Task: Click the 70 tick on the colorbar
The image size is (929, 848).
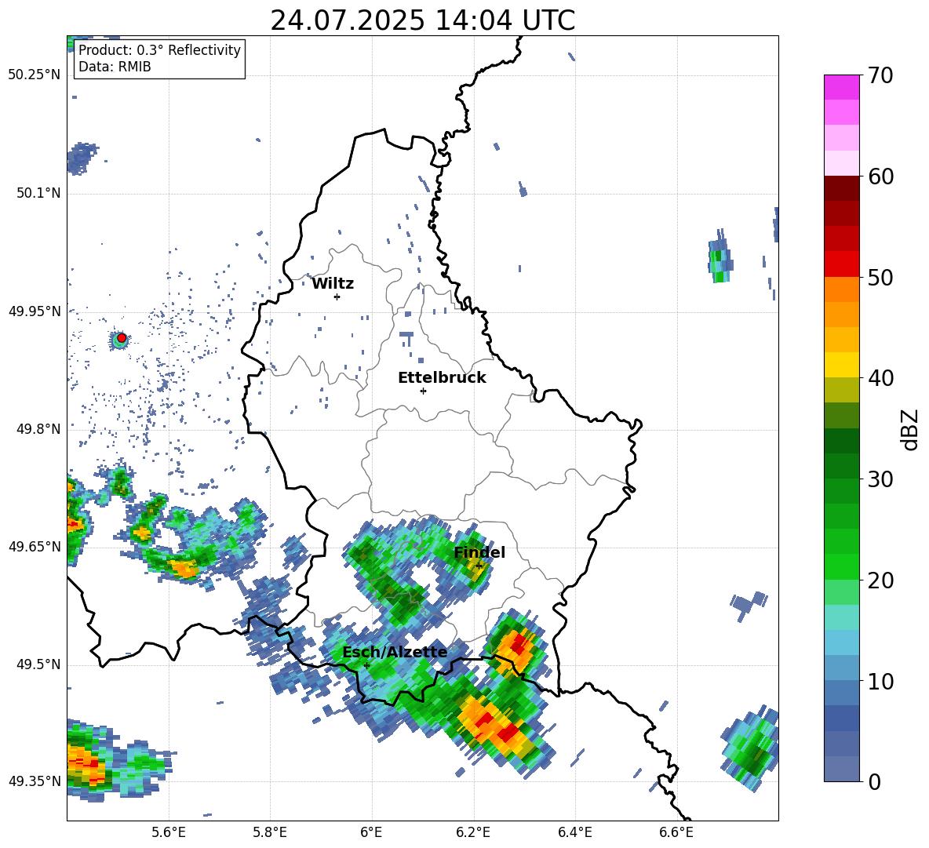Action: [x=880, y=75]
